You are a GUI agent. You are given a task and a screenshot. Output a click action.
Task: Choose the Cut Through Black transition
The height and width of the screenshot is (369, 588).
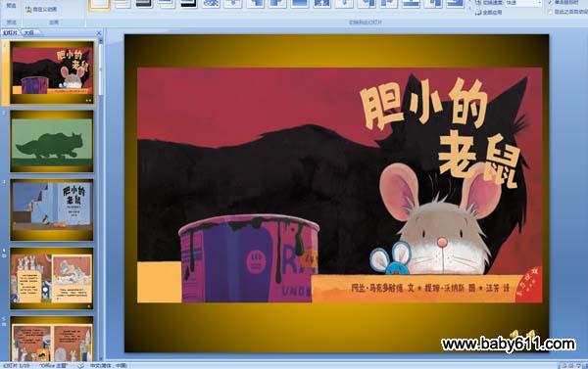(188, 4)
